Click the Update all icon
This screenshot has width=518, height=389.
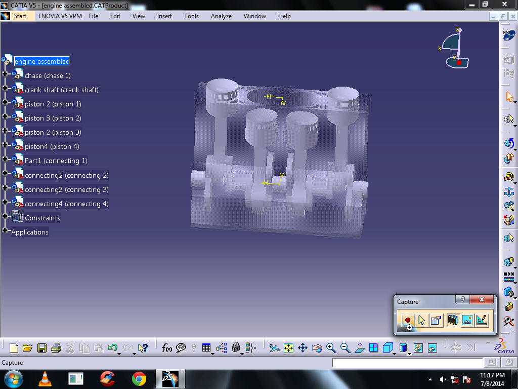tap(509, 143)
